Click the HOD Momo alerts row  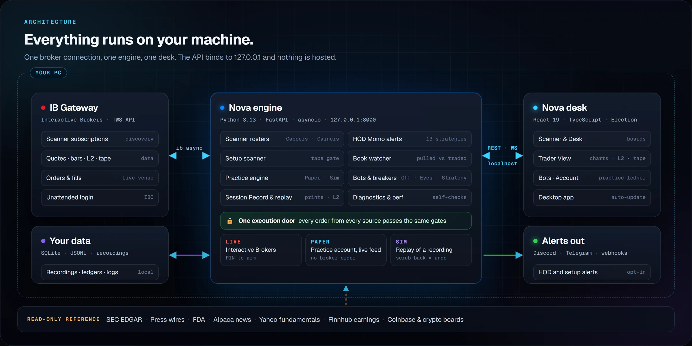(x=410, y=139)
